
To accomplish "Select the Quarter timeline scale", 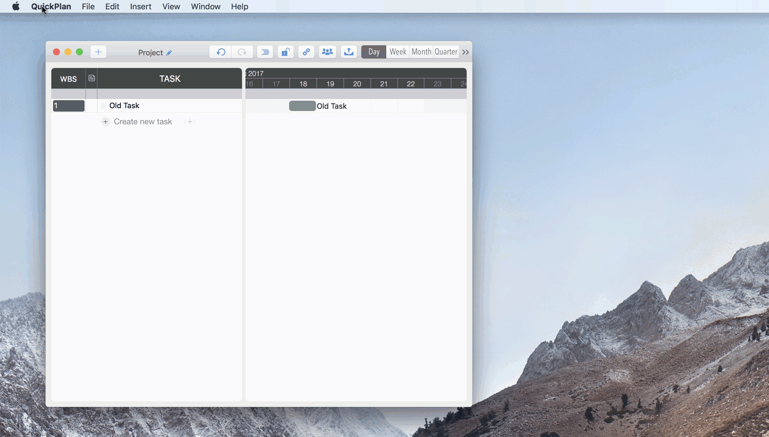I will click(446, 52).
